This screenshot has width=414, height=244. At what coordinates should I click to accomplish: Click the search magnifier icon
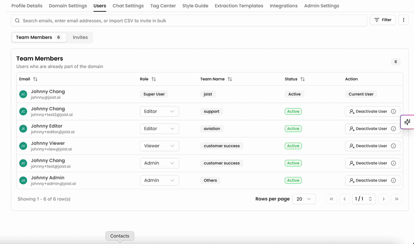coord(17,21)
